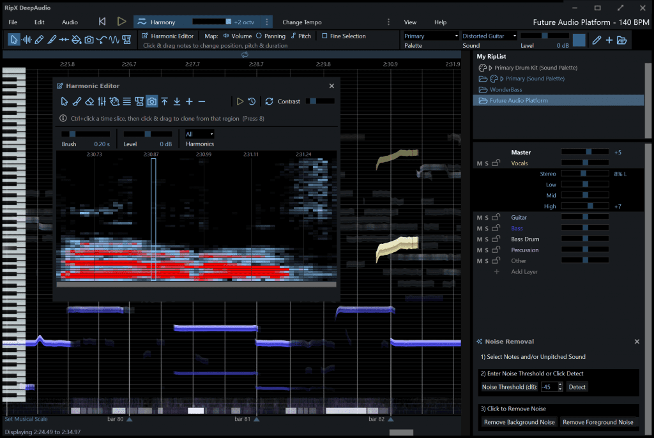Click the clone camera tool in Harmonic Editor
Image resolution: width=654 pixels, height=438 pixels.
(151, 102)
